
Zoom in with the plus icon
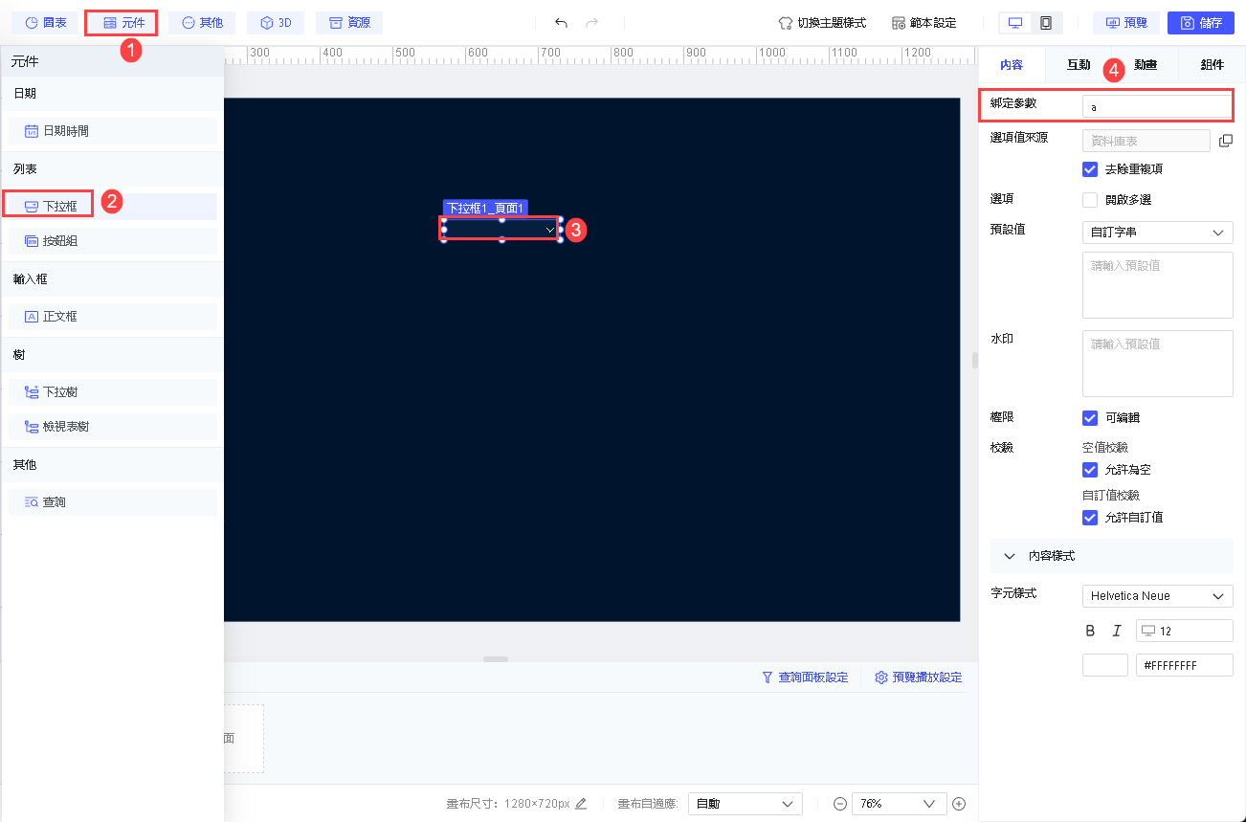pyautogui.click(x=959, y=804)
